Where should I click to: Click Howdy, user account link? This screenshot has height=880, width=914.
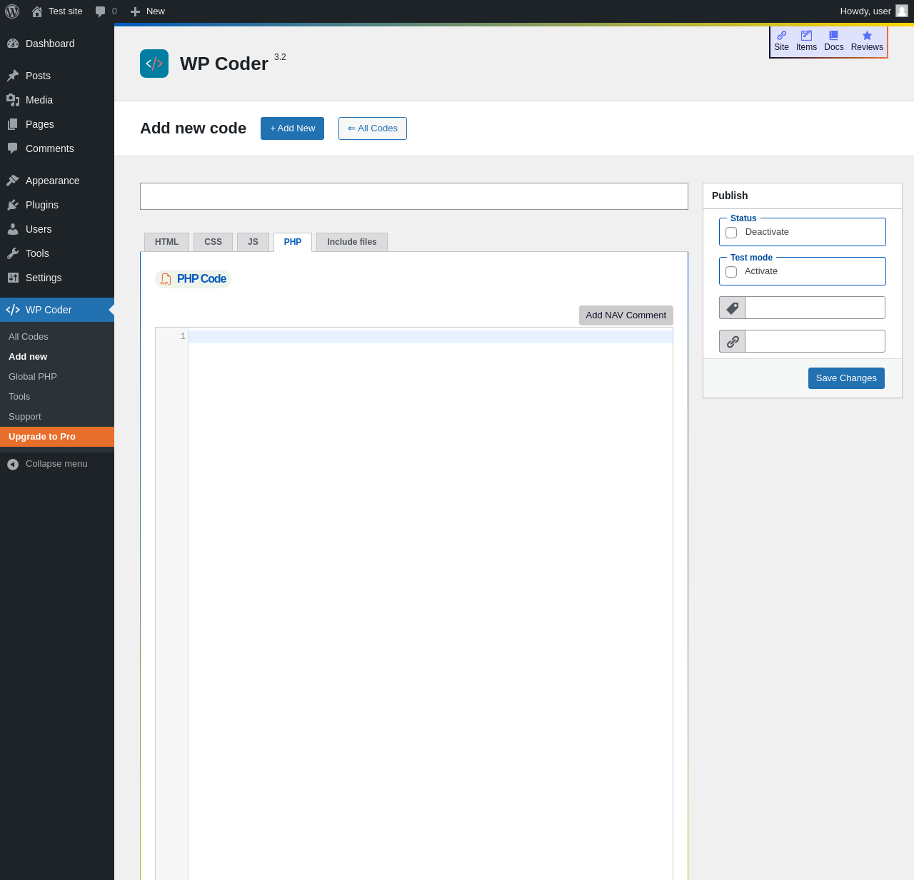click(873, 11)
